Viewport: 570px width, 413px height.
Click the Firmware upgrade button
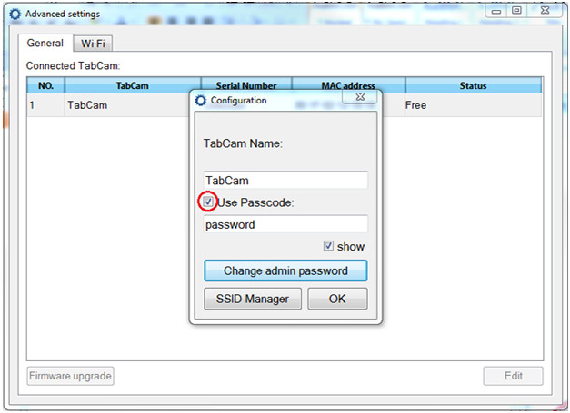click(x=70, y=376)
